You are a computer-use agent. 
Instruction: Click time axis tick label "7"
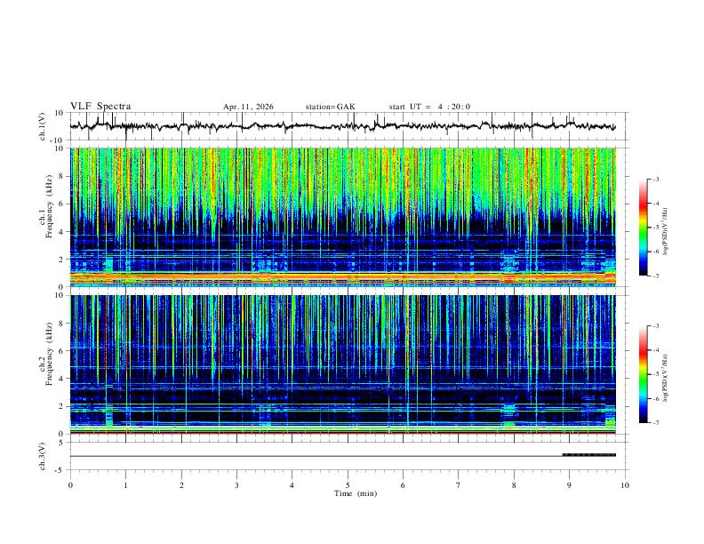click(459, 485)
